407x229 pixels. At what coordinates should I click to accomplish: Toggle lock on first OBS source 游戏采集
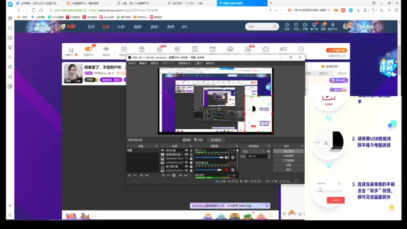click(x=191, y=150)
